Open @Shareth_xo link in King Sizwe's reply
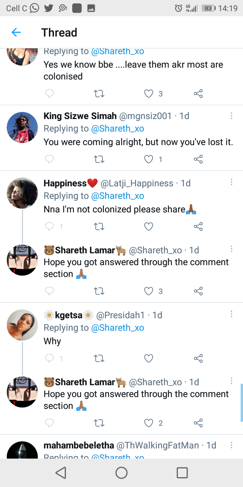 (x=117, y=129)
